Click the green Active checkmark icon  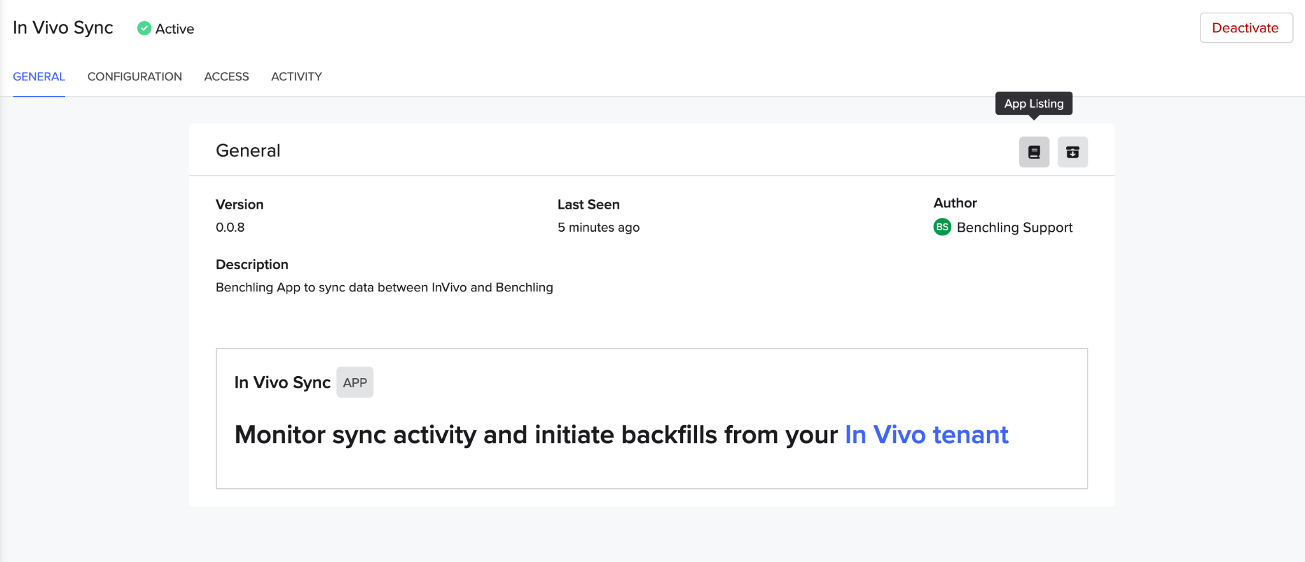(x=145, y=28)
